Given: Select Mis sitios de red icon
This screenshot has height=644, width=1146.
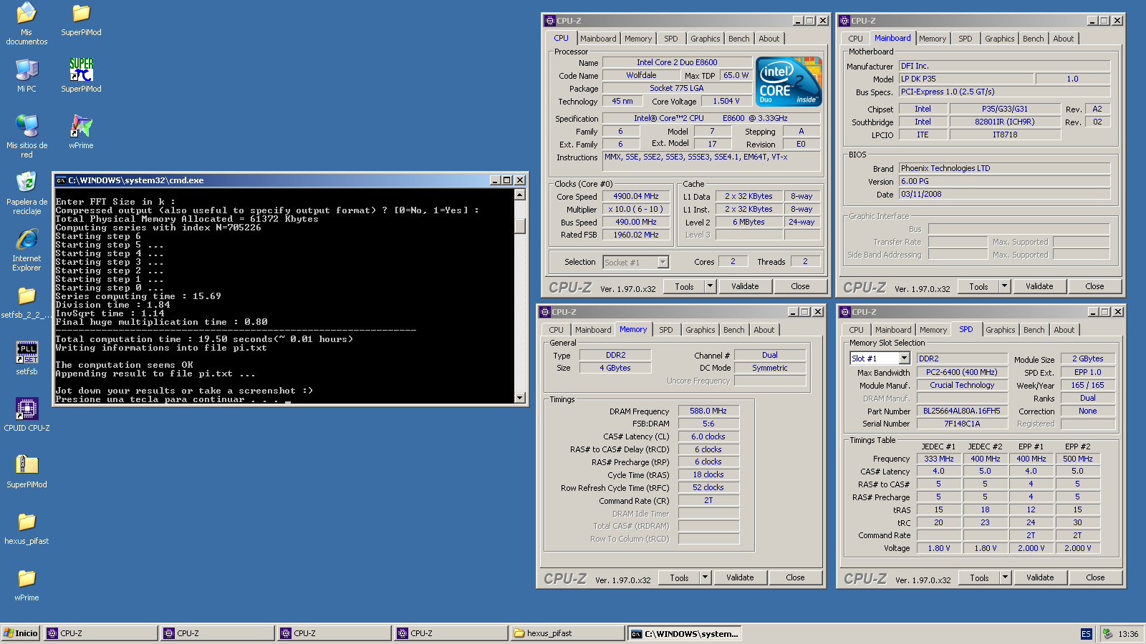Looking at the screenshot, I should [x=27, y=126].
